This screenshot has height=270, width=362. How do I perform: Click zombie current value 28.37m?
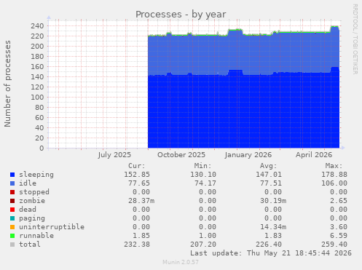(141, 201)
